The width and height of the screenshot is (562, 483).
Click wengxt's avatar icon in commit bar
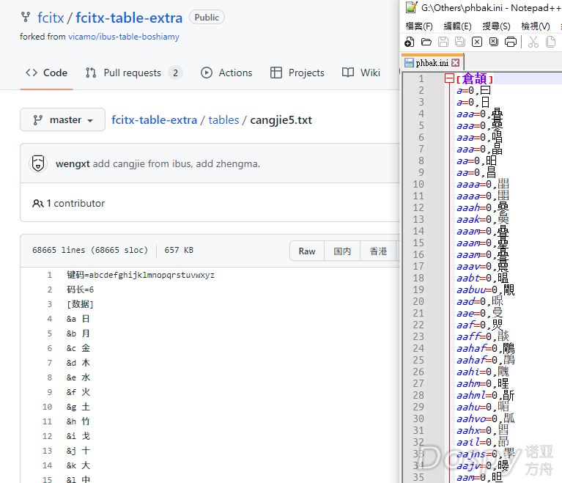point(38,163)
